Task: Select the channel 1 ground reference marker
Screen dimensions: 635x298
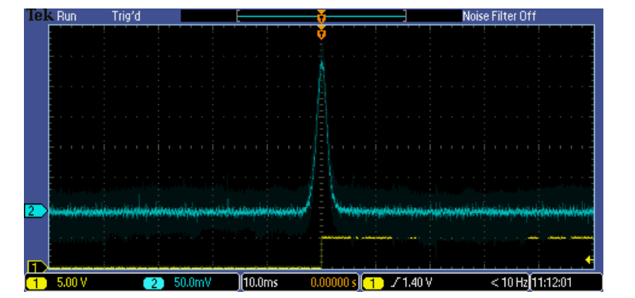Action: (x=37, y=267)
